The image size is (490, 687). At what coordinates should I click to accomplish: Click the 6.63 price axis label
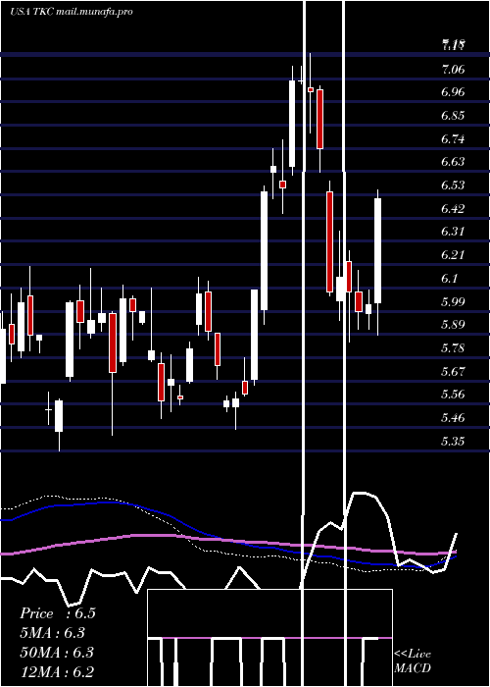[453, 162]
